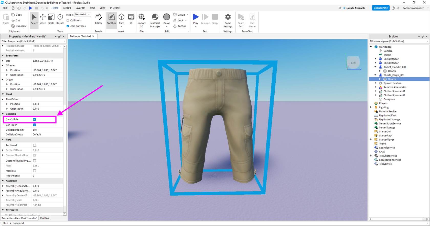430x242 pixels.
Task: Expand the Lighting node in Explorer
Action: [x=371, y=107]
